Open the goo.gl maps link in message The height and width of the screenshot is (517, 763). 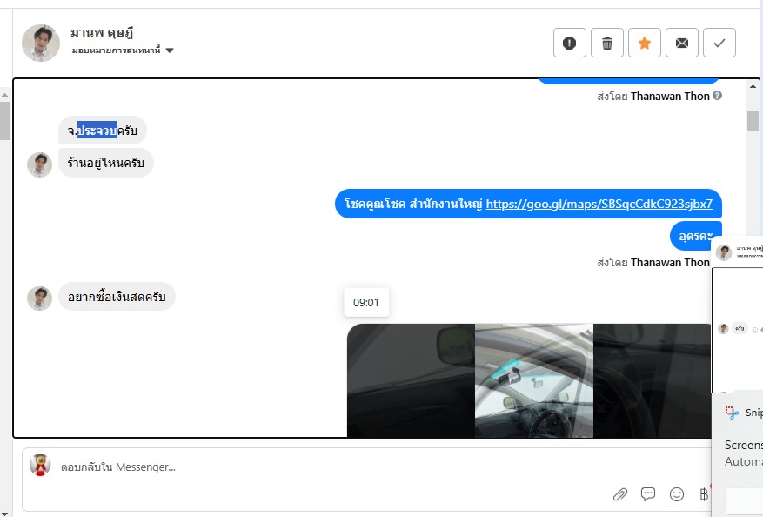(x=599, y=204)
